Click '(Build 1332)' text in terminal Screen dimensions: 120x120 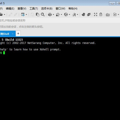14,40
